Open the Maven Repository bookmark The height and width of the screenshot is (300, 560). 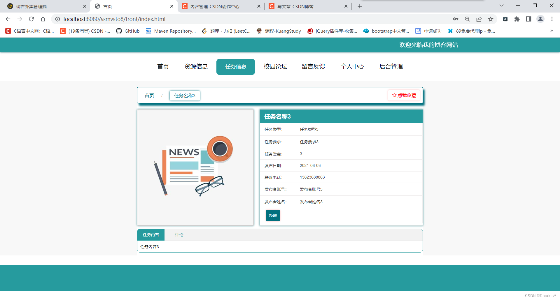(171, 31)
